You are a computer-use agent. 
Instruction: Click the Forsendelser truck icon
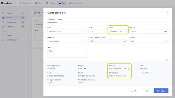3,22
